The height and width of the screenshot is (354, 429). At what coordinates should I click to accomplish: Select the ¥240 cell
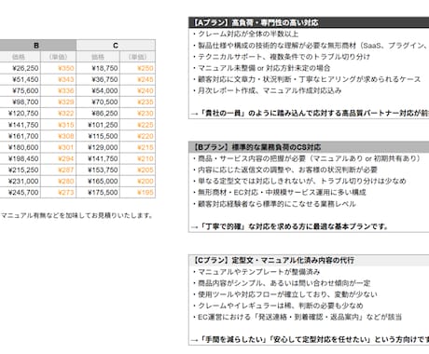tap(138, 90)
